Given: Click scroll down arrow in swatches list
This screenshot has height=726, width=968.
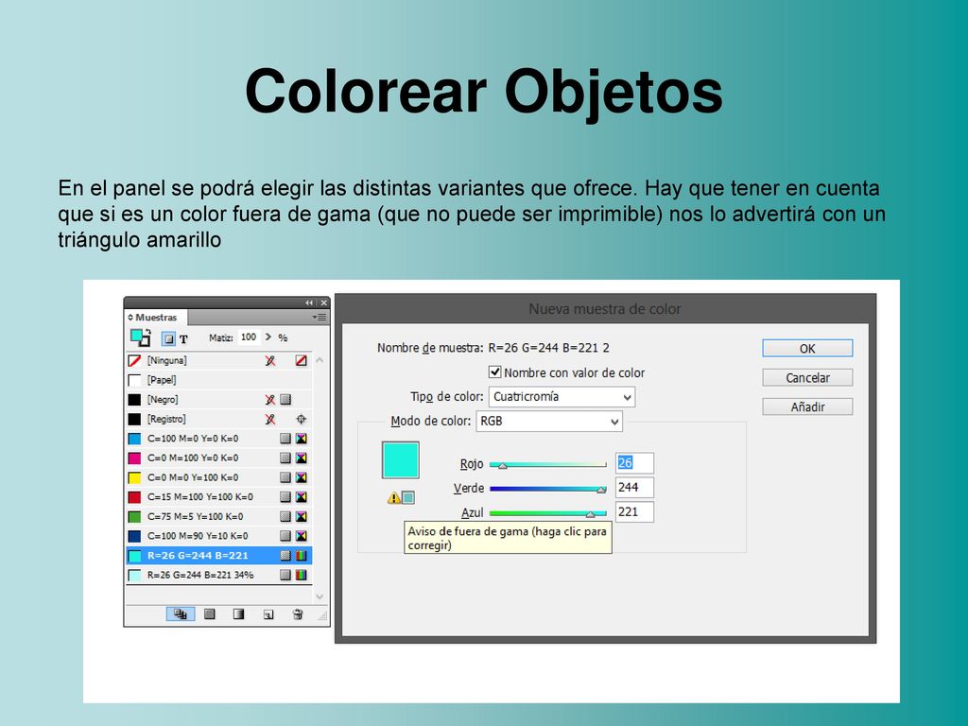Looking at the screenshot, I should coord(320,596).
